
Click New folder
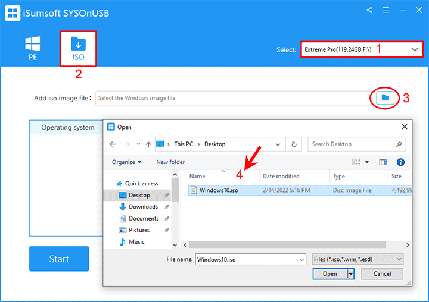170,162
